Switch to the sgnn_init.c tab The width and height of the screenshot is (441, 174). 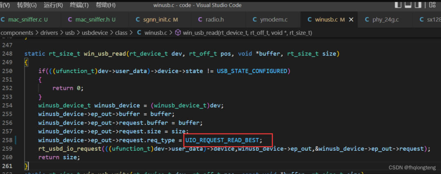coord(160,20)
